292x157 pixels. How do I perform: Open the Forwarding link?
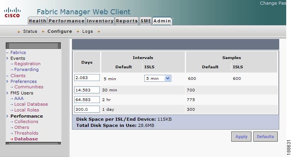(x=26, y=69)
